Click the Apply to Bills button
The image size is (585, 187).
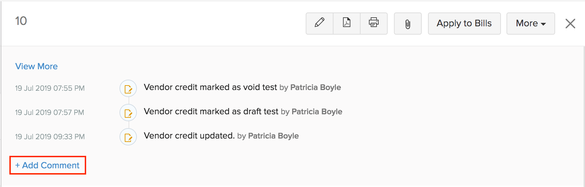pyautogui.click(x=464, y=24)
